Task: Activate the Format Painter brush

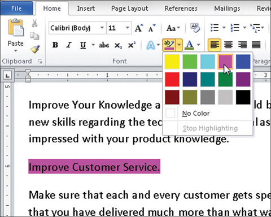Action: [35, 49]
